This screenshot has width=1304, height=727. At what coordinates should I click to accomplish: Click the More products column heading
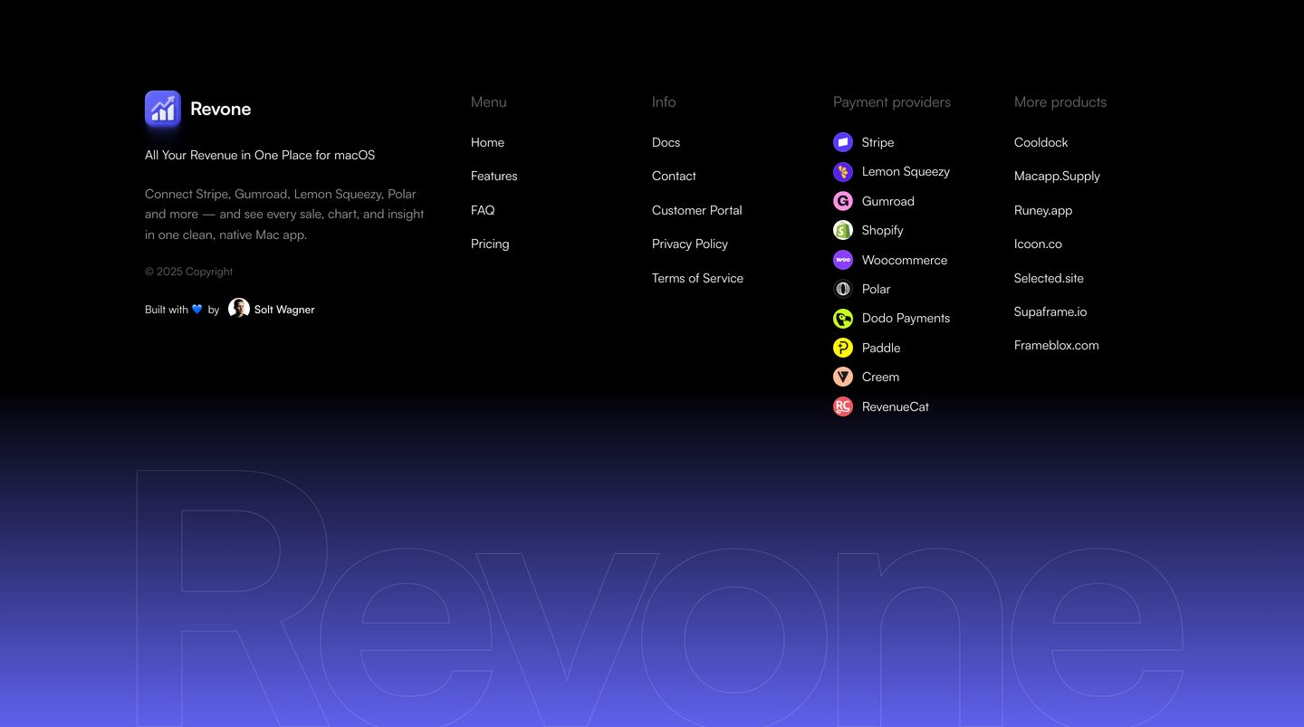coord(1060,102)
